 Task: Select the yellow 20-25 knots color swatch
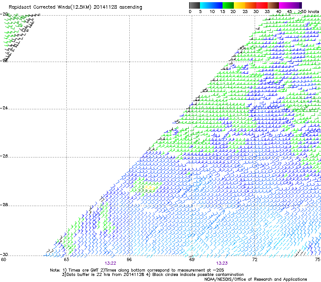(239, 5)
